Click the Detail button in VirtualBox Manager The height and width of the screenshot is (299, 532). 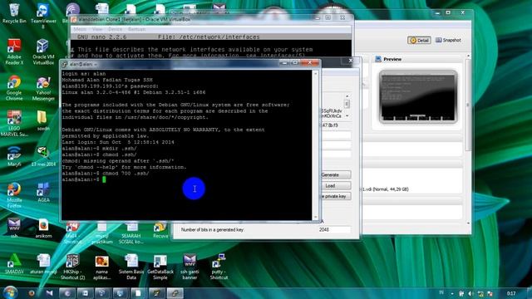pos(419,40)
